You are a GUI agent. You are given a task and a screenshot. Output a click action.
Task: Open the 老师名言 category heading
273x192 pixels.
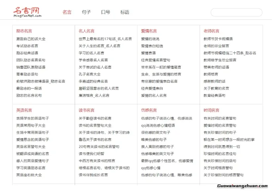click(x=211, y=31)
